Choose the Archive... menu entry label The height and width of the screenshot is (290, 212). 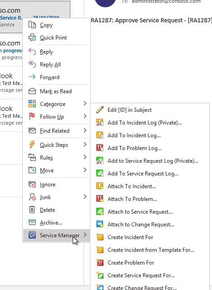coord(51,223)
